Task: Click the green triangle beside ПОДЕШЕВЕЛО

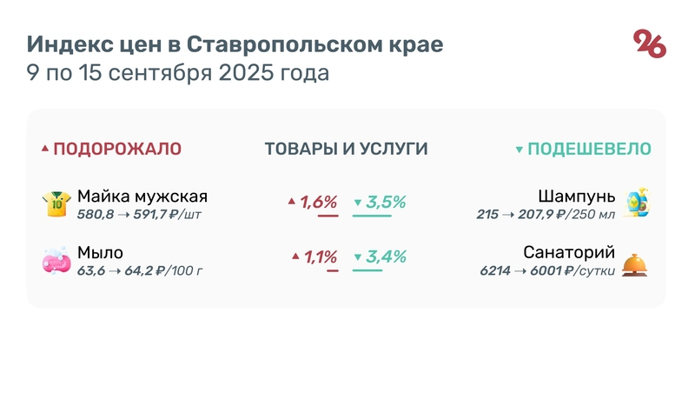Action: point(520,150)
